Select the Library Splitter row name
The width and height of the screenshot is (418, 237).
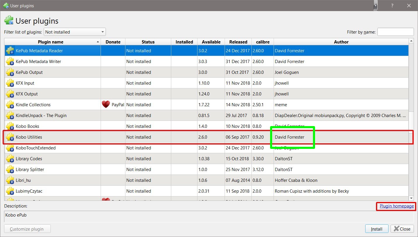click(x=30, y=169)
